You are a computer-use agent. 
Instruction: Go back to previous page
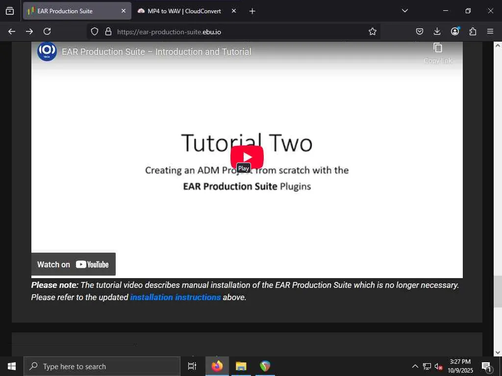click(12, 31)
